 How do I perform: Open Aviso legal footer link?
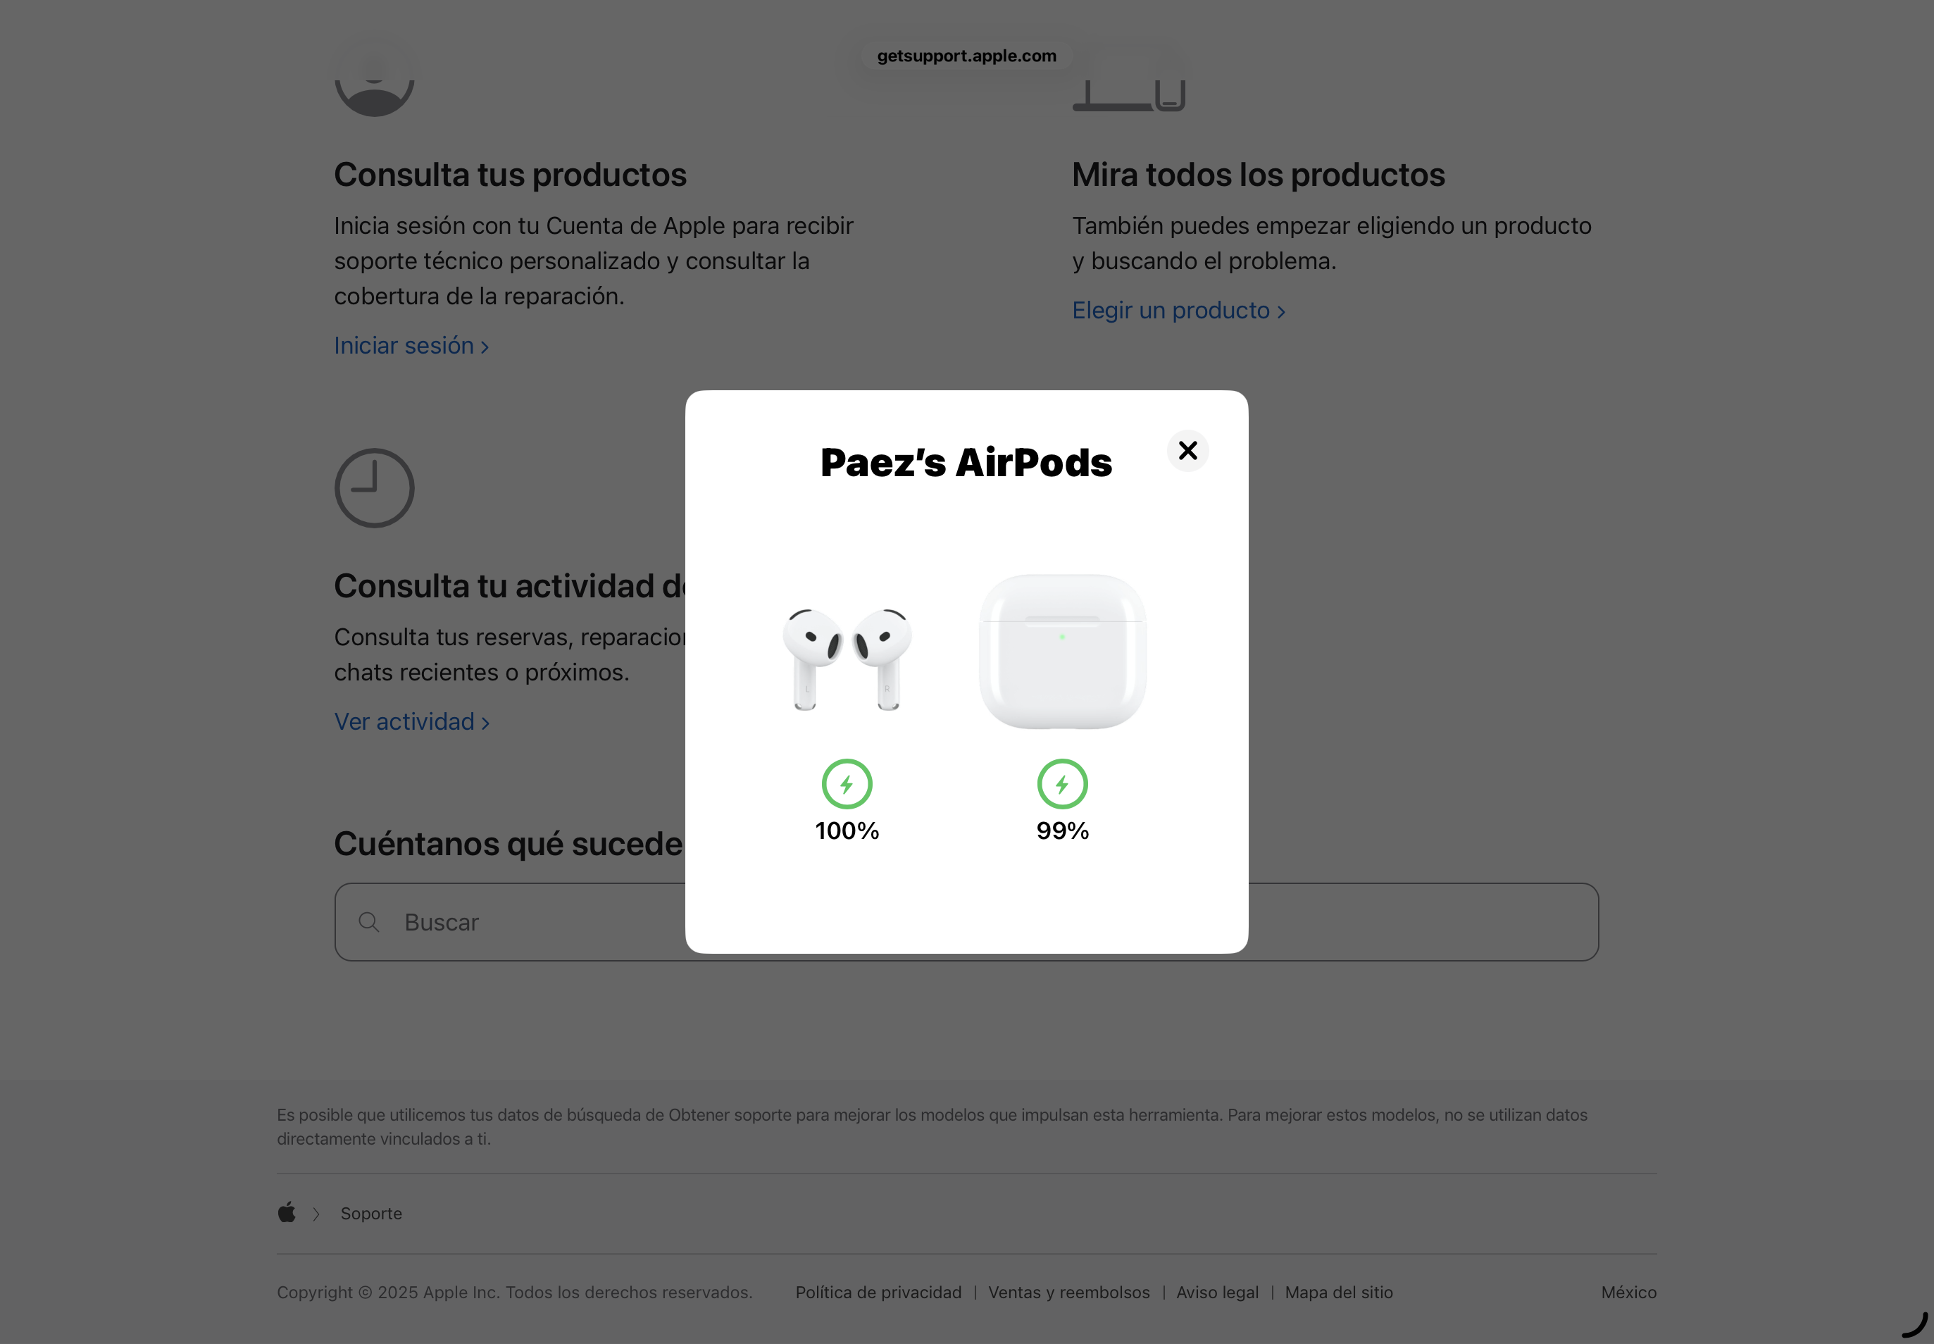click(x=1218, y=1292)
